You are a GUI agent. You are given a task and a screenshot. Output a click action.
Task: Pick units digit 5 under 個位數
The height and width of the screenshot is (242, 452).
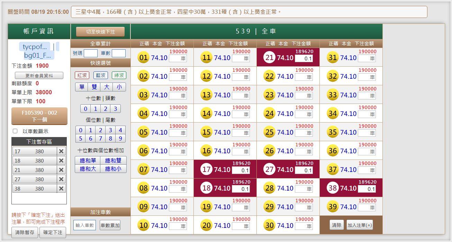(81, 138)
